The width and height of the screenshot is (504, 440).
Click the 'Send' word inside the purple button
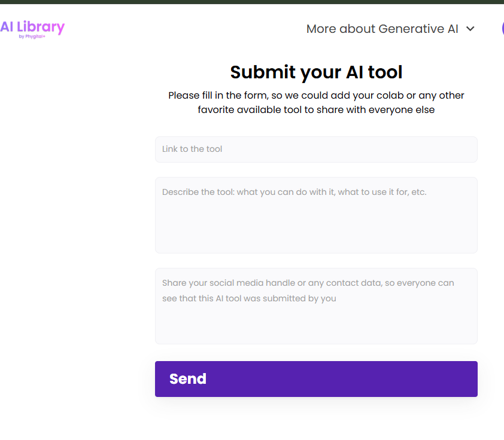(188, 379)
